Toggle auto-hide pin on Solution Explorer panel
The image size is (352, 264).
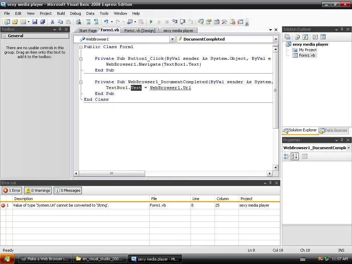pos(342,29)
